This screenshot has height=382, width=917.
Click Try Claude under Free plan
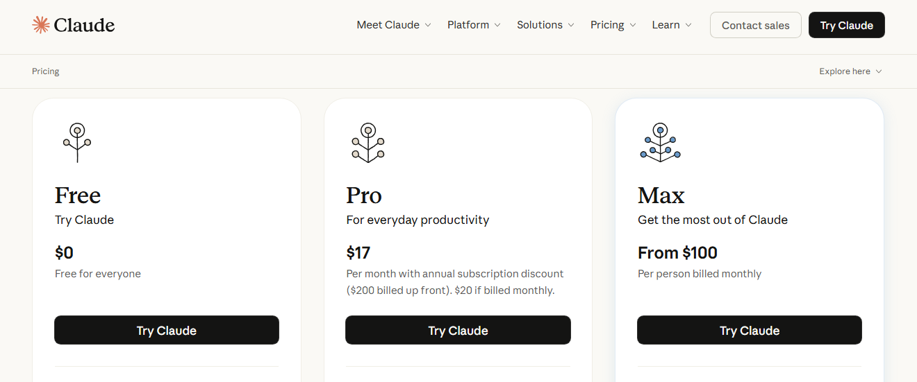pos(167,330)
